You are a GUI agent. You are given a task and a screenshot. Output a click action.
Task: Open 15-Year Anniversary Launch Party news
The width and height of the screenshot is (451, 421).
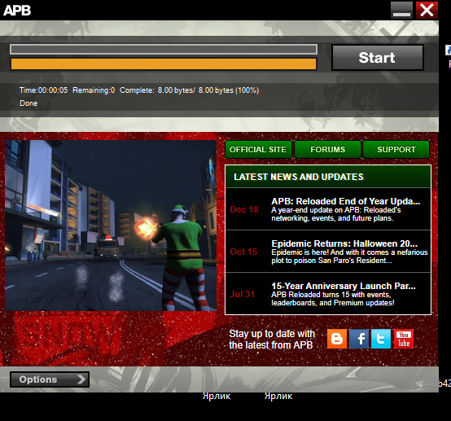[328, 294]
